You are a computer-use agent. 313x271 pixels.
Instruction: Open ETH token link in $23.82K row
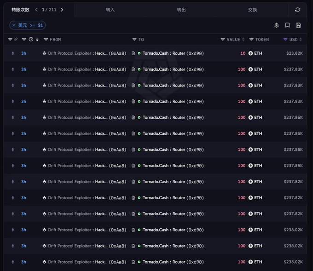click(258, 53)
